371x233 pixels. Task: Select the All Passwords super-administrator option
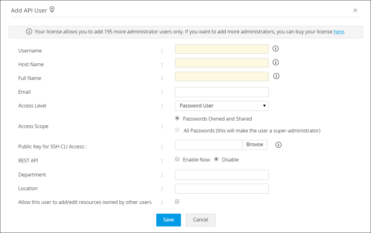pyautogui.click(x=177, y=130)
